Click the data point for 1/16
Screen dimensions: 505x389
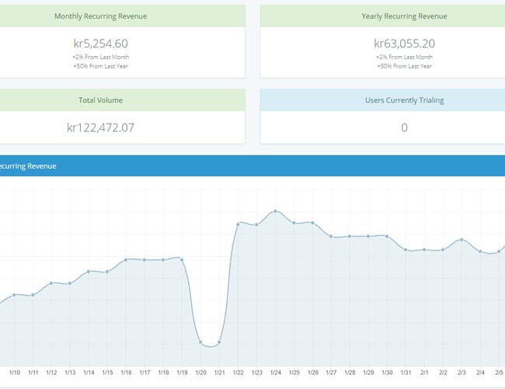click(126, 260)
